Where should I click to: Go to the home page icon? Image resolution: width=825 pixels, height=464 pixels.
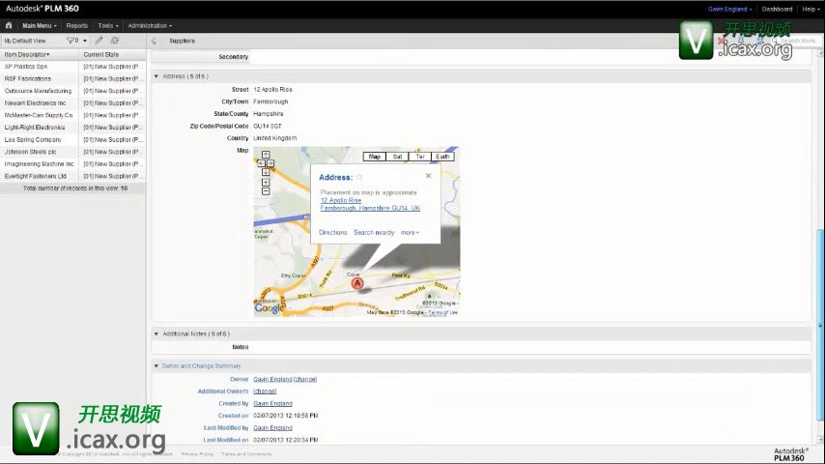click(x=9, y=25)
